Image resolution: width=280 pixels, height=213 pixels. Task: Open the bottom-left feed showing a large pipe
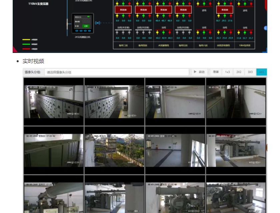(x=54, y=194)
